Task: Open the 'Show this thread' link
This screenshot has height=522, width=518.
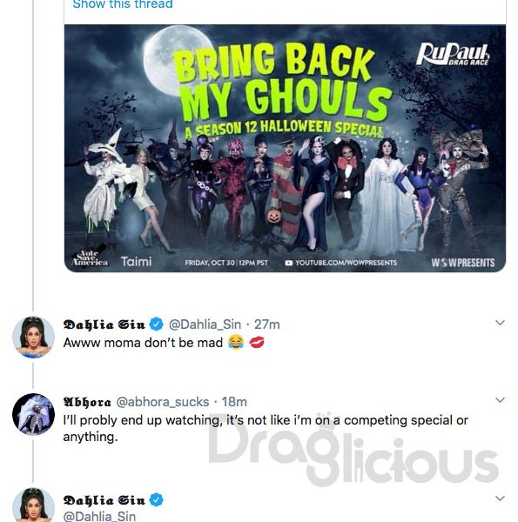Action: tap(123, 4)
